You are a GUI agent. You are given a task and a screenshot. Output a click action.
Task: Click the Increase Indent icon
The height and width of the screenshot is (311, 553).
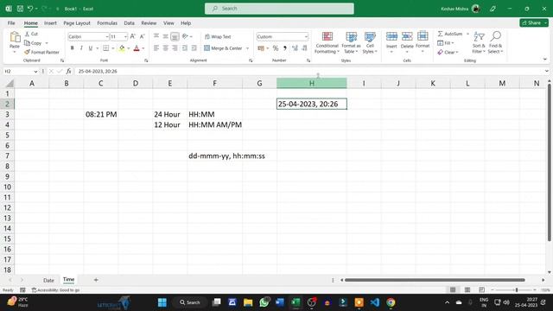[194, 48]
